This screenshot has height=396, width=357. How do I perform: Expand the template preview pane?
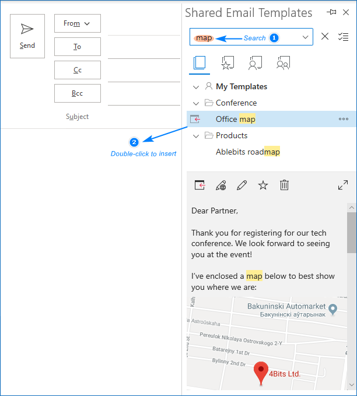point(343,185)
